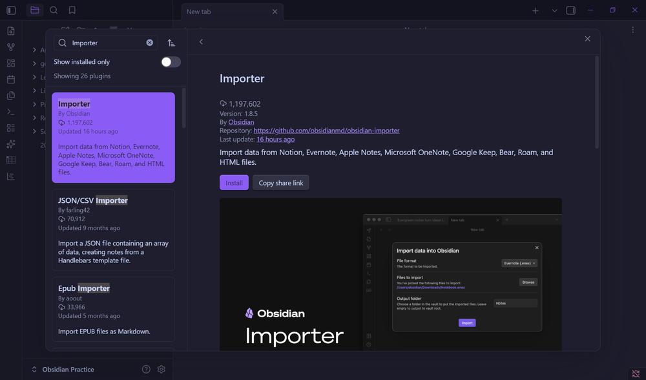Focus the plugin search field
The height and width of the screenshot is (380, 646).
105,43
